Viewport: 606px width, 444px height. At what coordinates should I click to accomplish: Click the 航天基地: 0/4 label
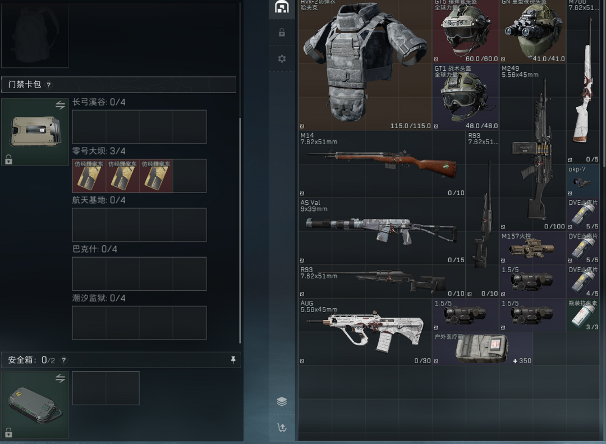point(99,200)
